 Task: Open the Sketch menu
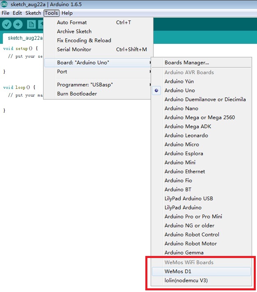tap(33, 13)
